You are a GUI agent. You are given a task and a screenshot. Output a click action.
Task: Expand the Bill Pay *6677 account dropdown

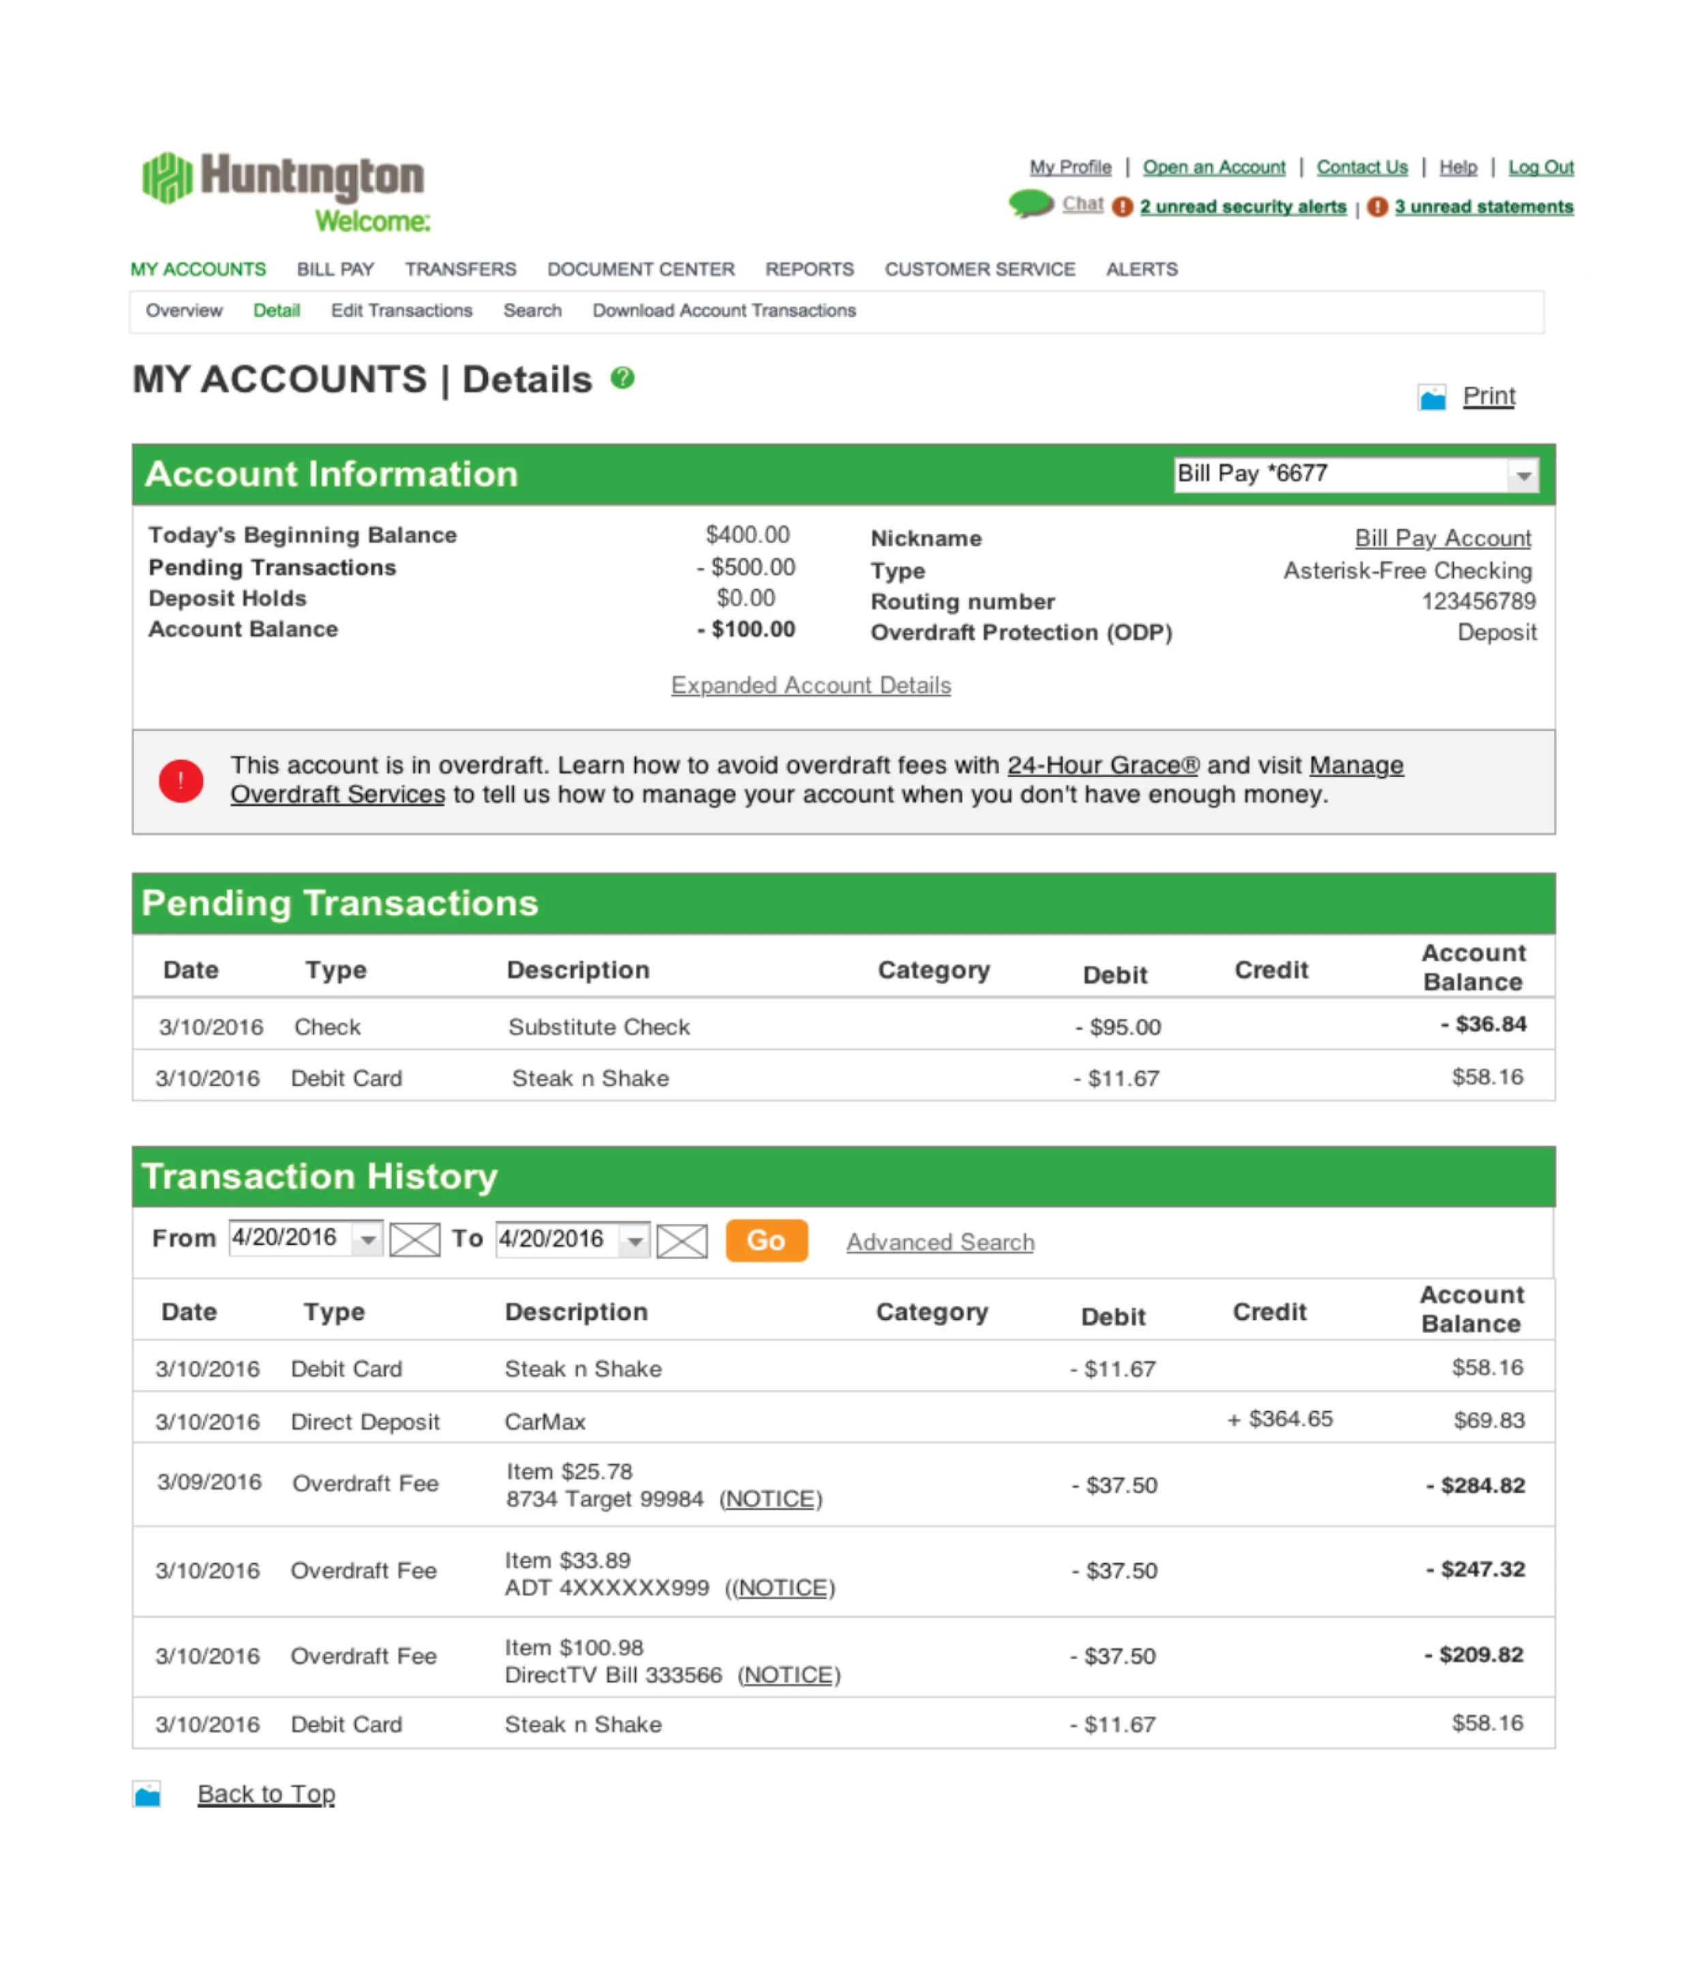[x=1523, y=474]
